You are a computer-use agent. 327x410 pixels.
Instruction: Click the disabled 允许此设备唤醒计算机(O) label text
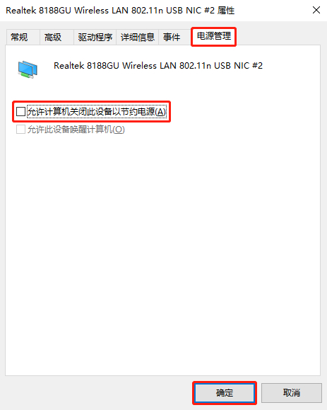(76, 129)
